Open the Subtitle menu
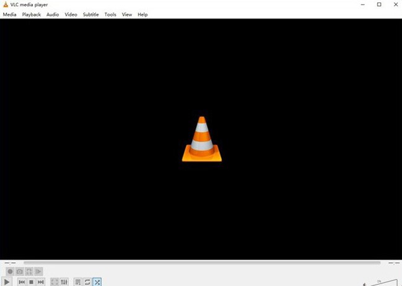The width and height of the screenshot is (402, 286). pyautogui.click(x=91, y=15)
